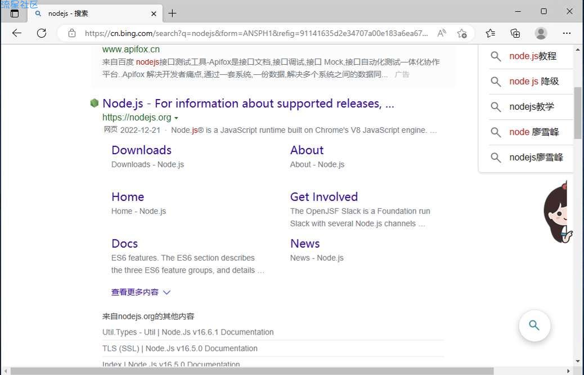Image resolution: width=584 pixels, height=375 pixels.
Task: Open Util.Types Node.Js v16.6.1 Documentation link
Action: 188,332
